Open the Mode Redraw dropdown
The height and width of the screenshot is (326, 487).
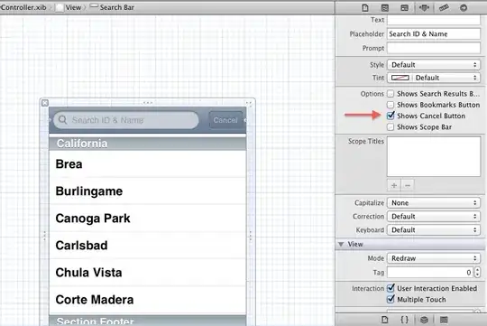coord(434,258)
